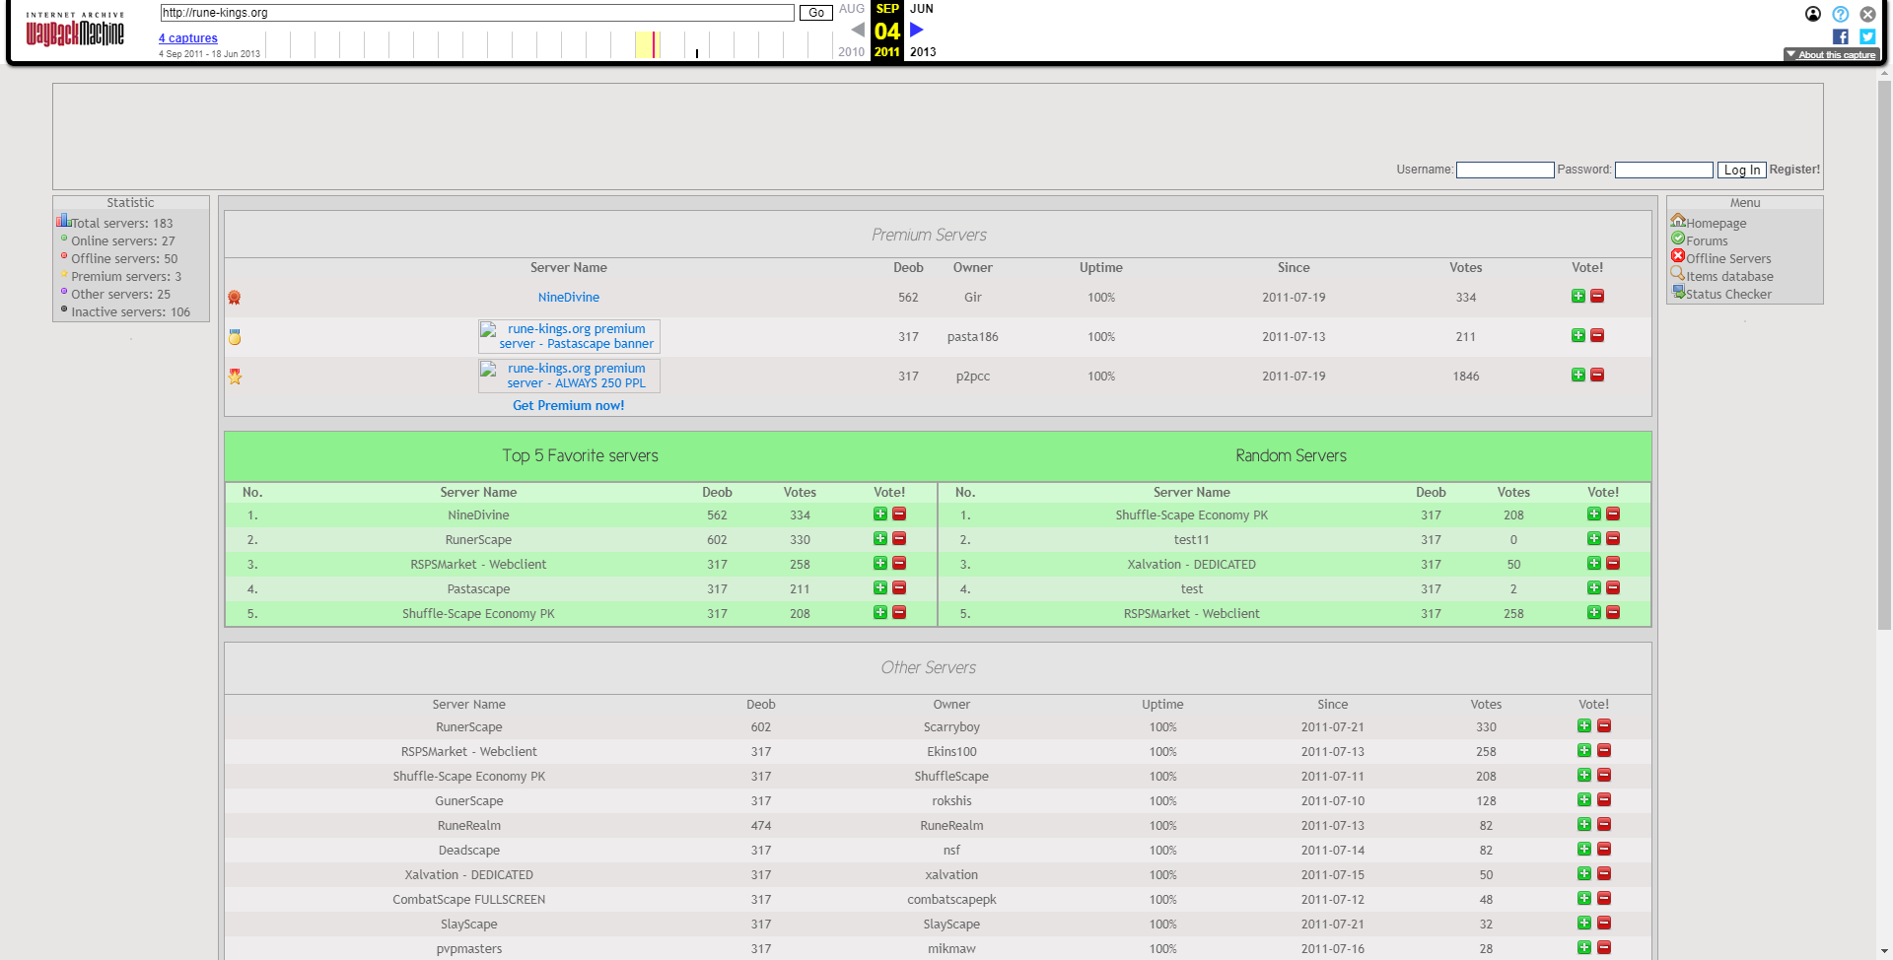The image size is (1893, 960).
Task: Click the Offline Servers red cross icon
Action: click(x=1678, y=256)
